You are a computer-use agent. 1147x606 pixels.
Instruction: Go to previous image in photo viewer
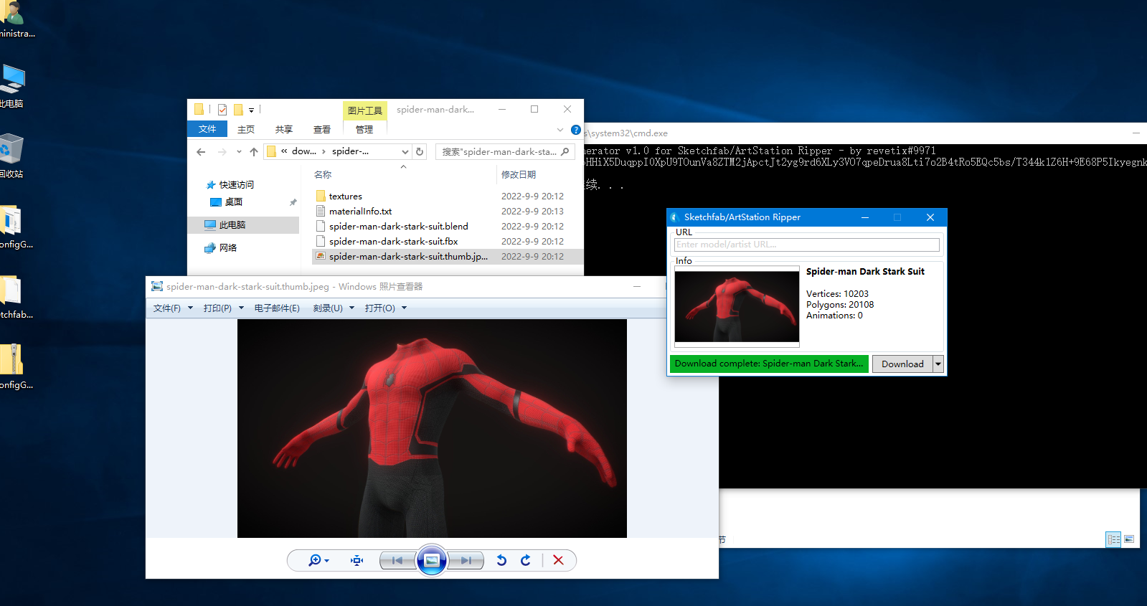[x=397, y=561]
